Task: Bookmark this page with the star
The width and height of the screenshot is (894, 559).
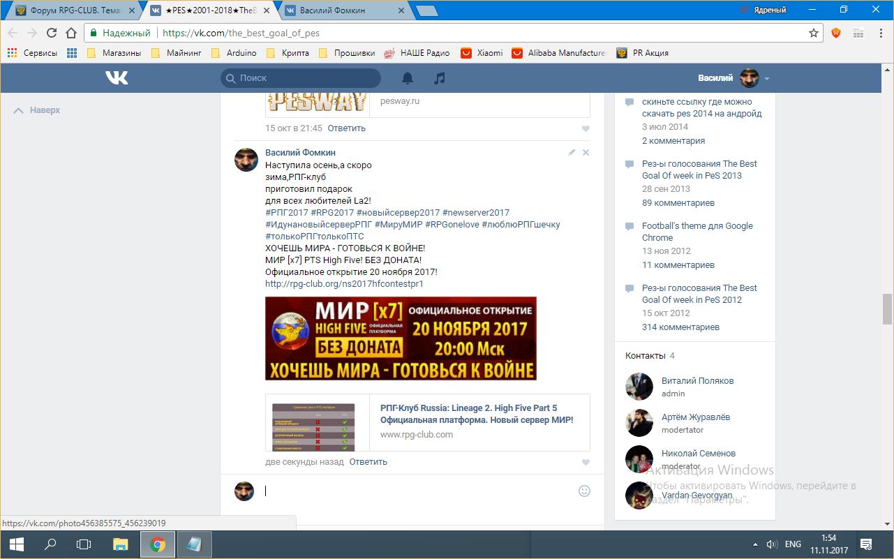Action: pos(813,33)
